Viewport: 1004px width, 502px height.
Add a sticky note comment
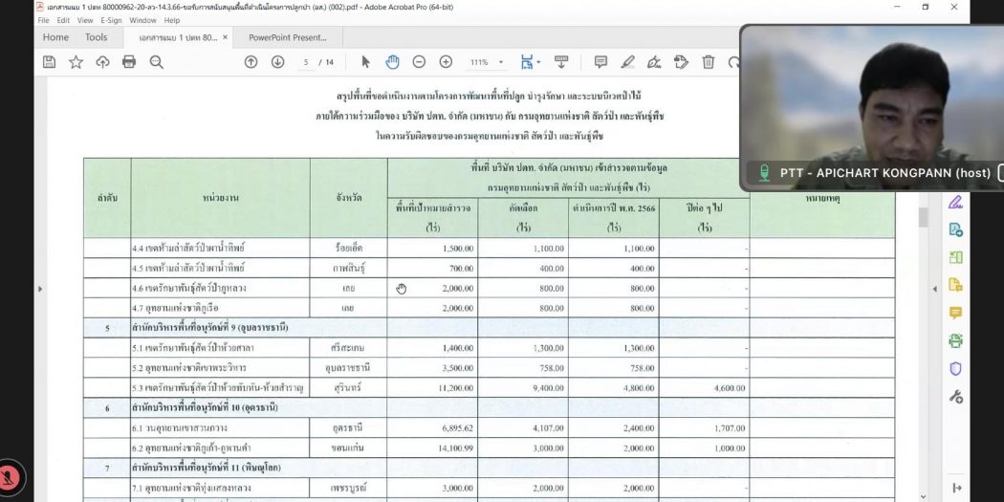(x=600, y=62)
